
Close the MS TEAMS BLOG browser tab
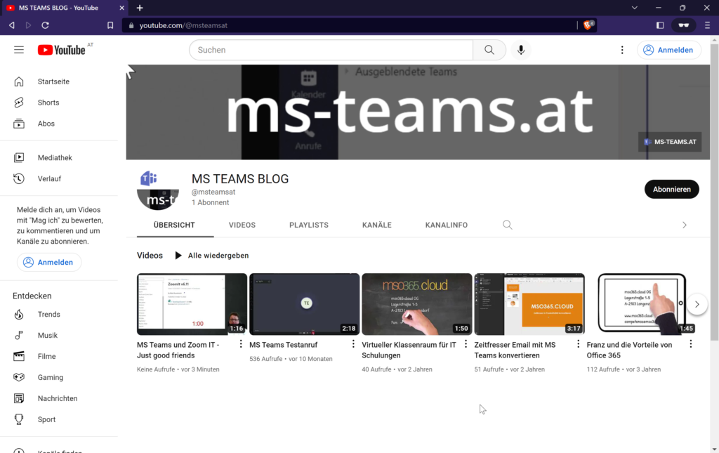[x=121, y=8]
